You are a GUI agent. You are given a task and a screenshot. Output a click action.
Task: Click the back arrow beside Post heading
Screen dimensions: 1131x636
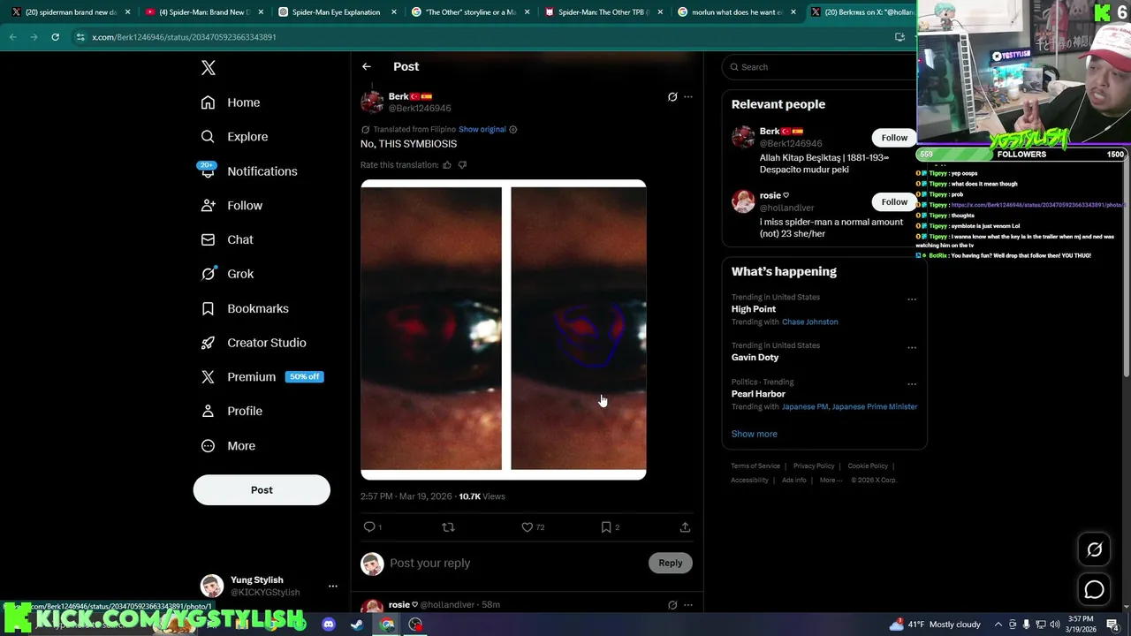tap(367, 67)
